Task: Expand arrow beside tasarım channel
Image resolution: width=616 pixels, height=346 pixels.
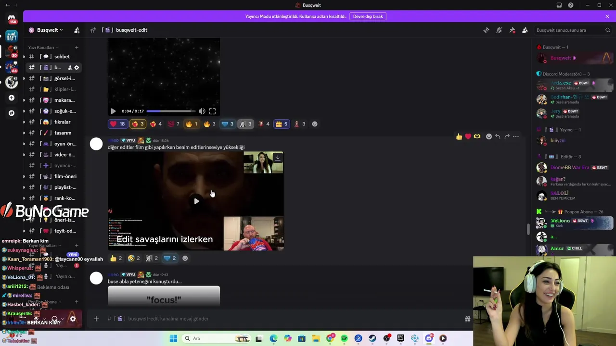Action: tap(24, 133)
